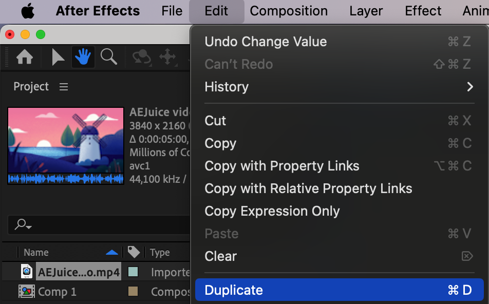
Task: Select the Zoom magnifier tool
Action: (108, 58)
